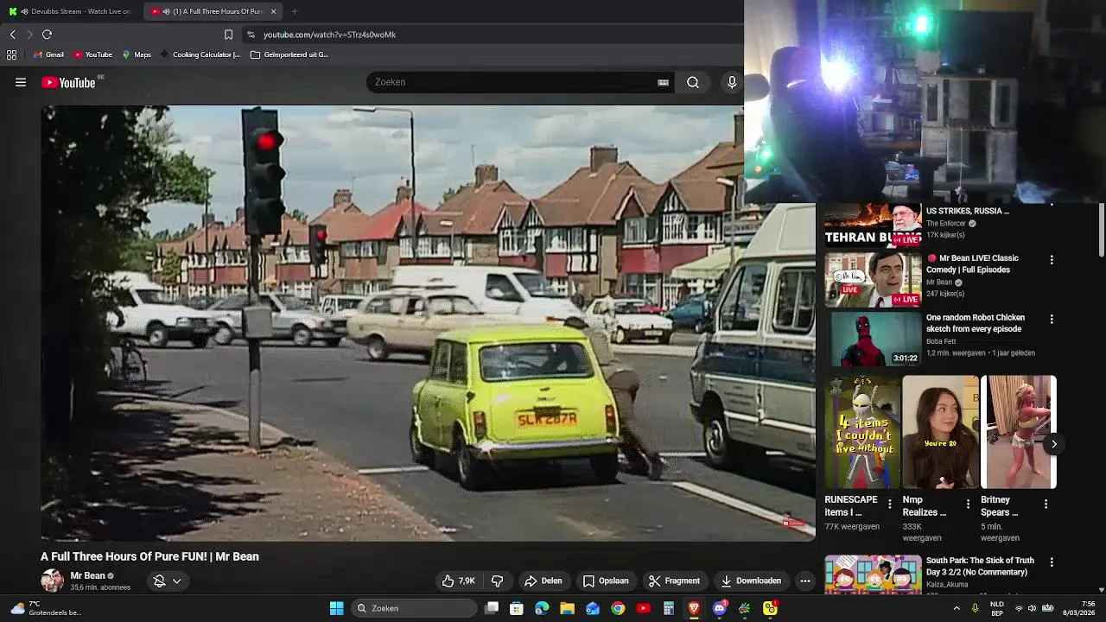The width and height of the screenshot is (1106, 622).
Task: Open options for Nmp Realizes short
Action: pos(968,504)
